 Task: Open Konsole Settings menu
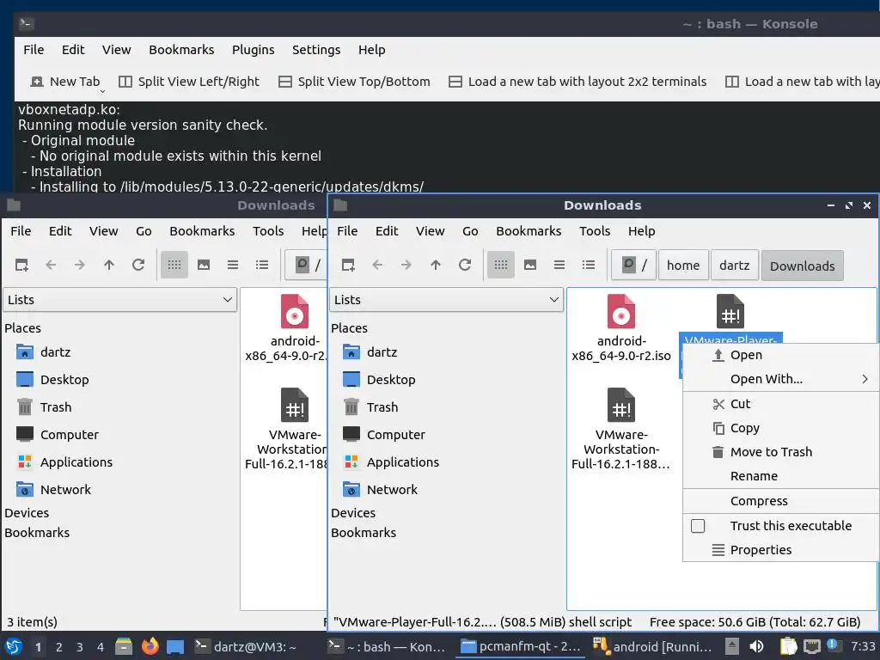(316, 50)
